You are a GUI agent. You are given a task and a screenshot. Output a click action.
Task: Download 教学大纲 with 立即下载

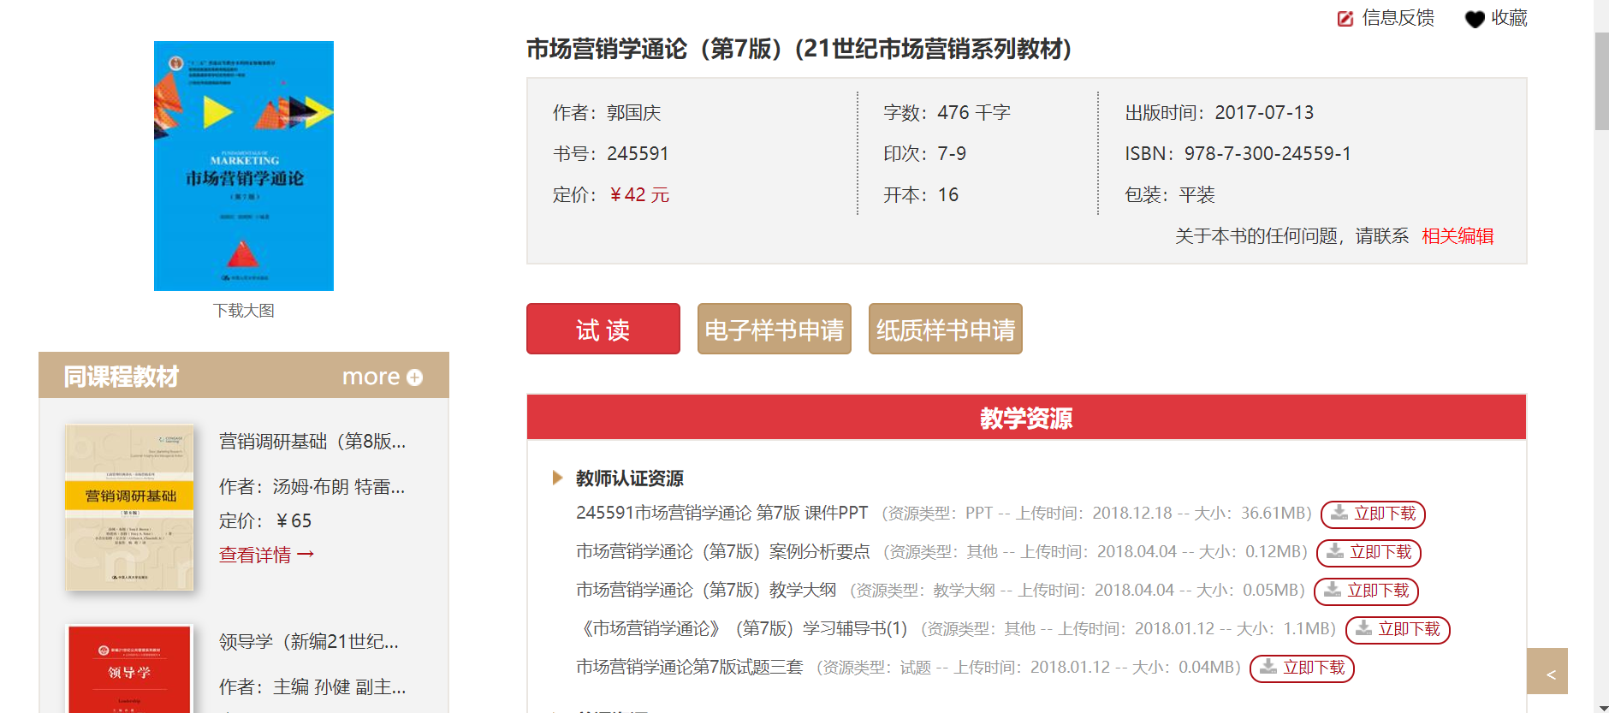tap(1366, 591)
